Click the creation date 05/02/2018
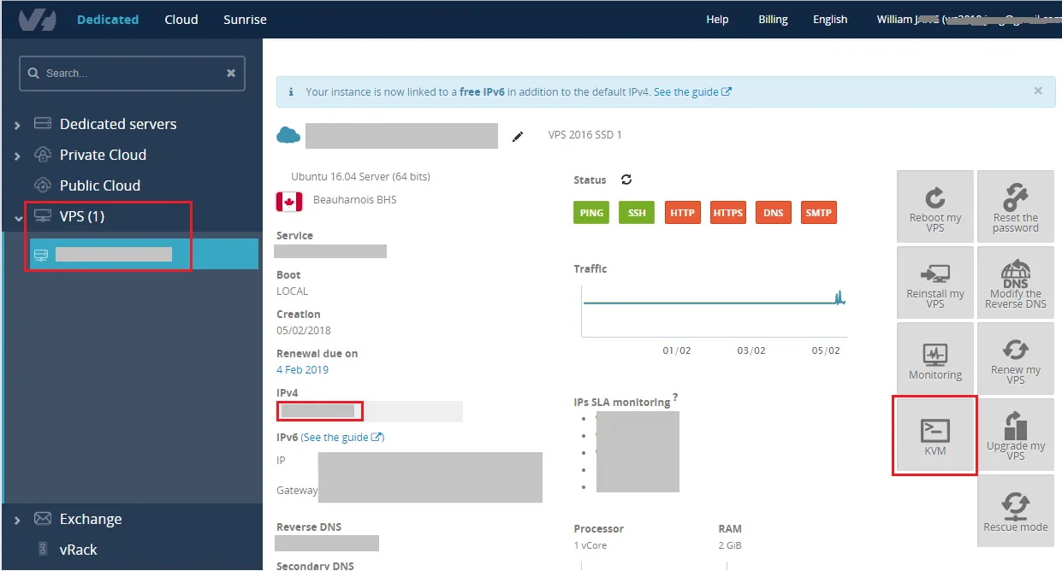 [x=304, y=330]
